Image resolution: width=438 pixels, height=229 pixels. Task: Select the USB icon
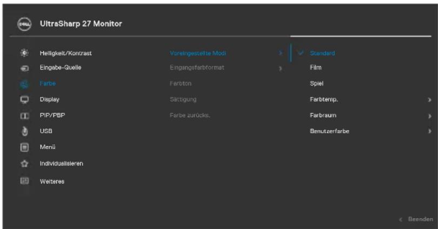(x=24, y=131)
